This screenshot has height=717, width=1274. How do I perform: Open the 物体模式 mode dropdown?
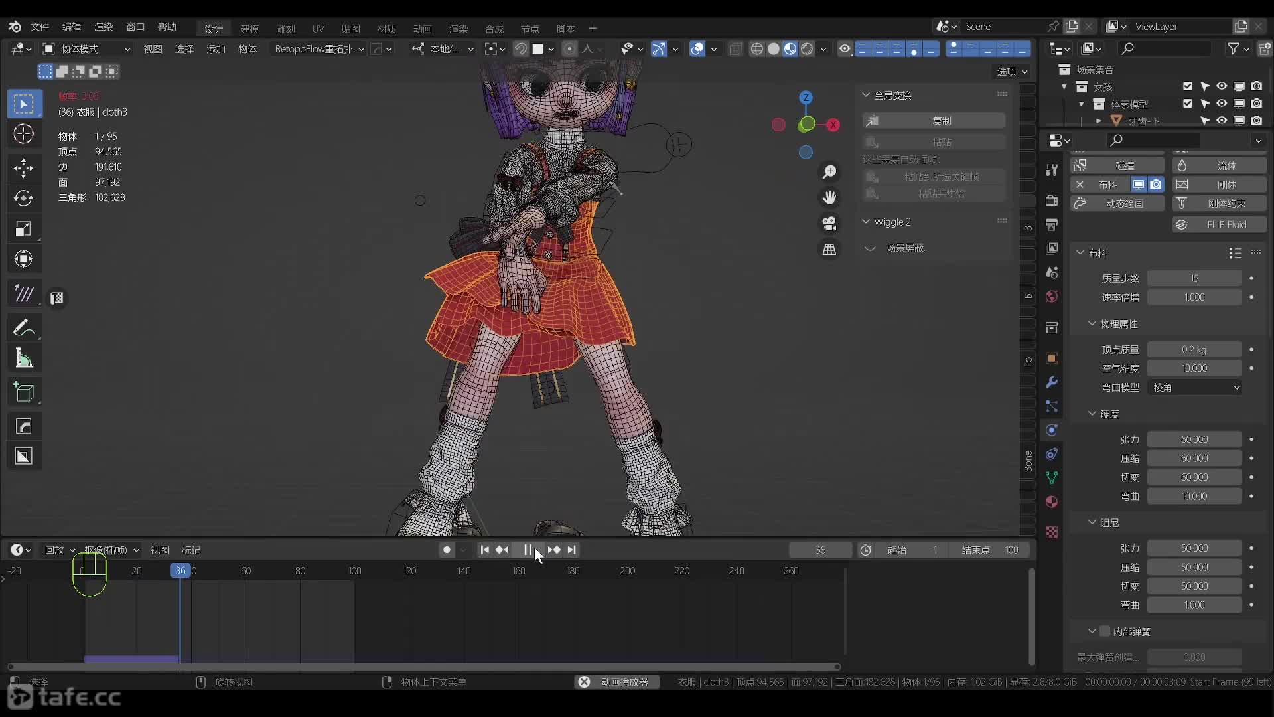(x=87, y=49)
